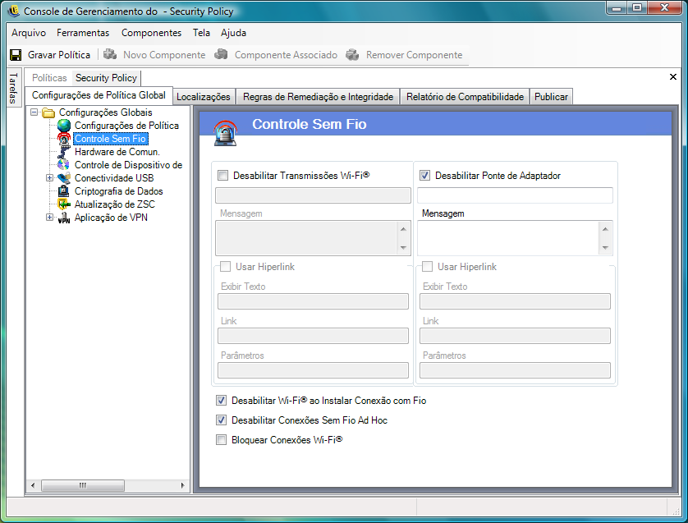Click the Controle de Dispositivo disc icon
Viewport: 688px width, 523px height.
[x=64, y=165]
